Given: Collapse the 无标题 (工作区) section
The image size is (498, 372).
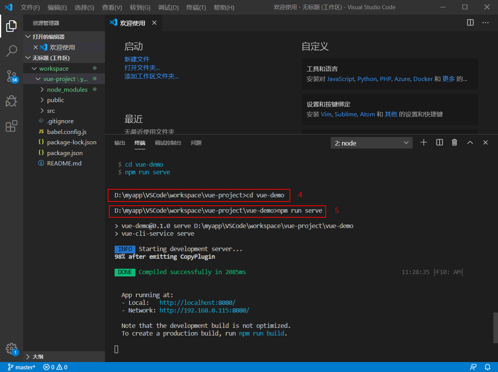Looking at the screenshot, I should coord(64,58).
